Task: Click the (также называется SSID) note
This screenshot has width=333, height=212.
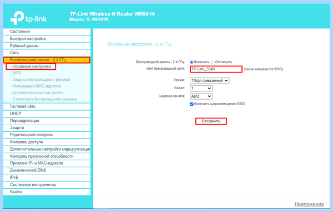Action: [x=263, y=69]
